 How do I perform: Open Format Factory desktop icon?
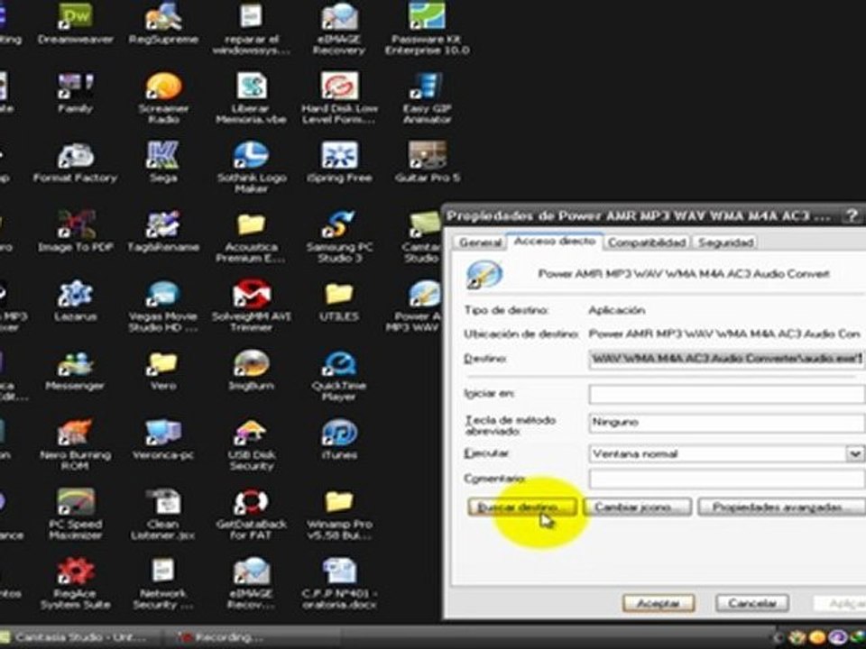tap(76, 162)
